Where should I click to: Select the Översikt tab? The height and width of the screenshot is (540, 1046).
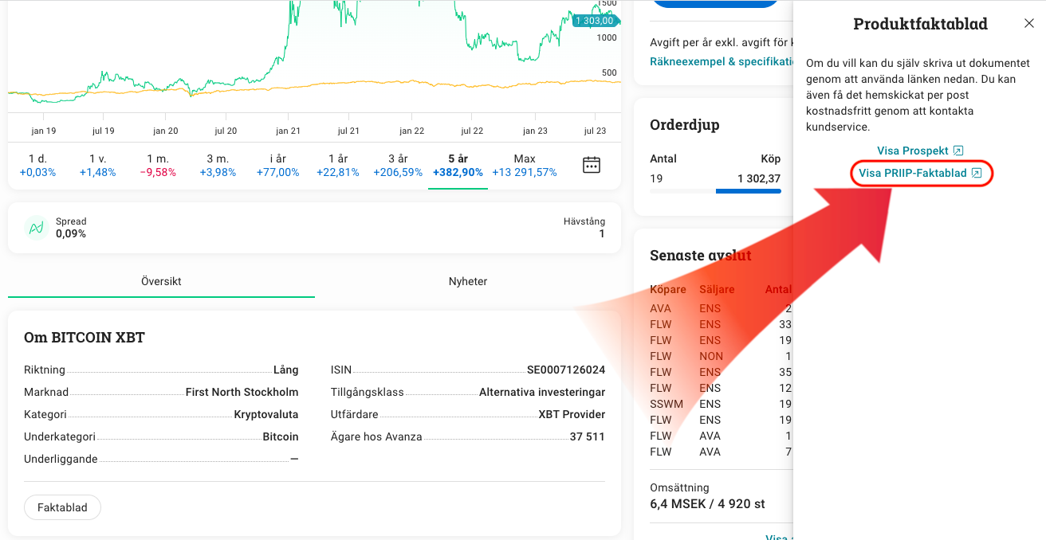(x=161, y=281)
